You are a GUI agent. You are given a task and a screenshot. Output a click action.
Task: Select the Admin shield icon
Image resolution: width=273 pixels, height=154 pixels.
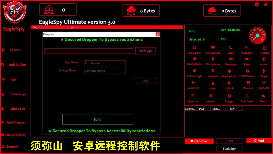264,59
